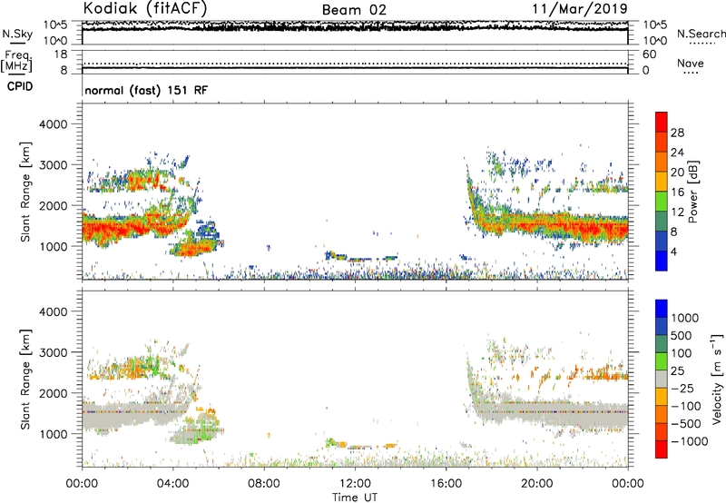This screenshot has height=503, width=726.
Task: Click 'Slant Range [km]' label of velocity panel
Action: [x=25, y=380]
